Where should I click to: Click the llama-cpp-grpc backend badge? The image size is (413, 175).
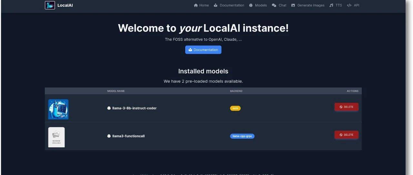tap(242, 136)
